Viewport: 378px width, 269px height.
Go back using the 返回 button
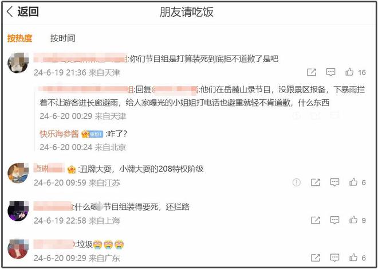[x=23, y=11]
